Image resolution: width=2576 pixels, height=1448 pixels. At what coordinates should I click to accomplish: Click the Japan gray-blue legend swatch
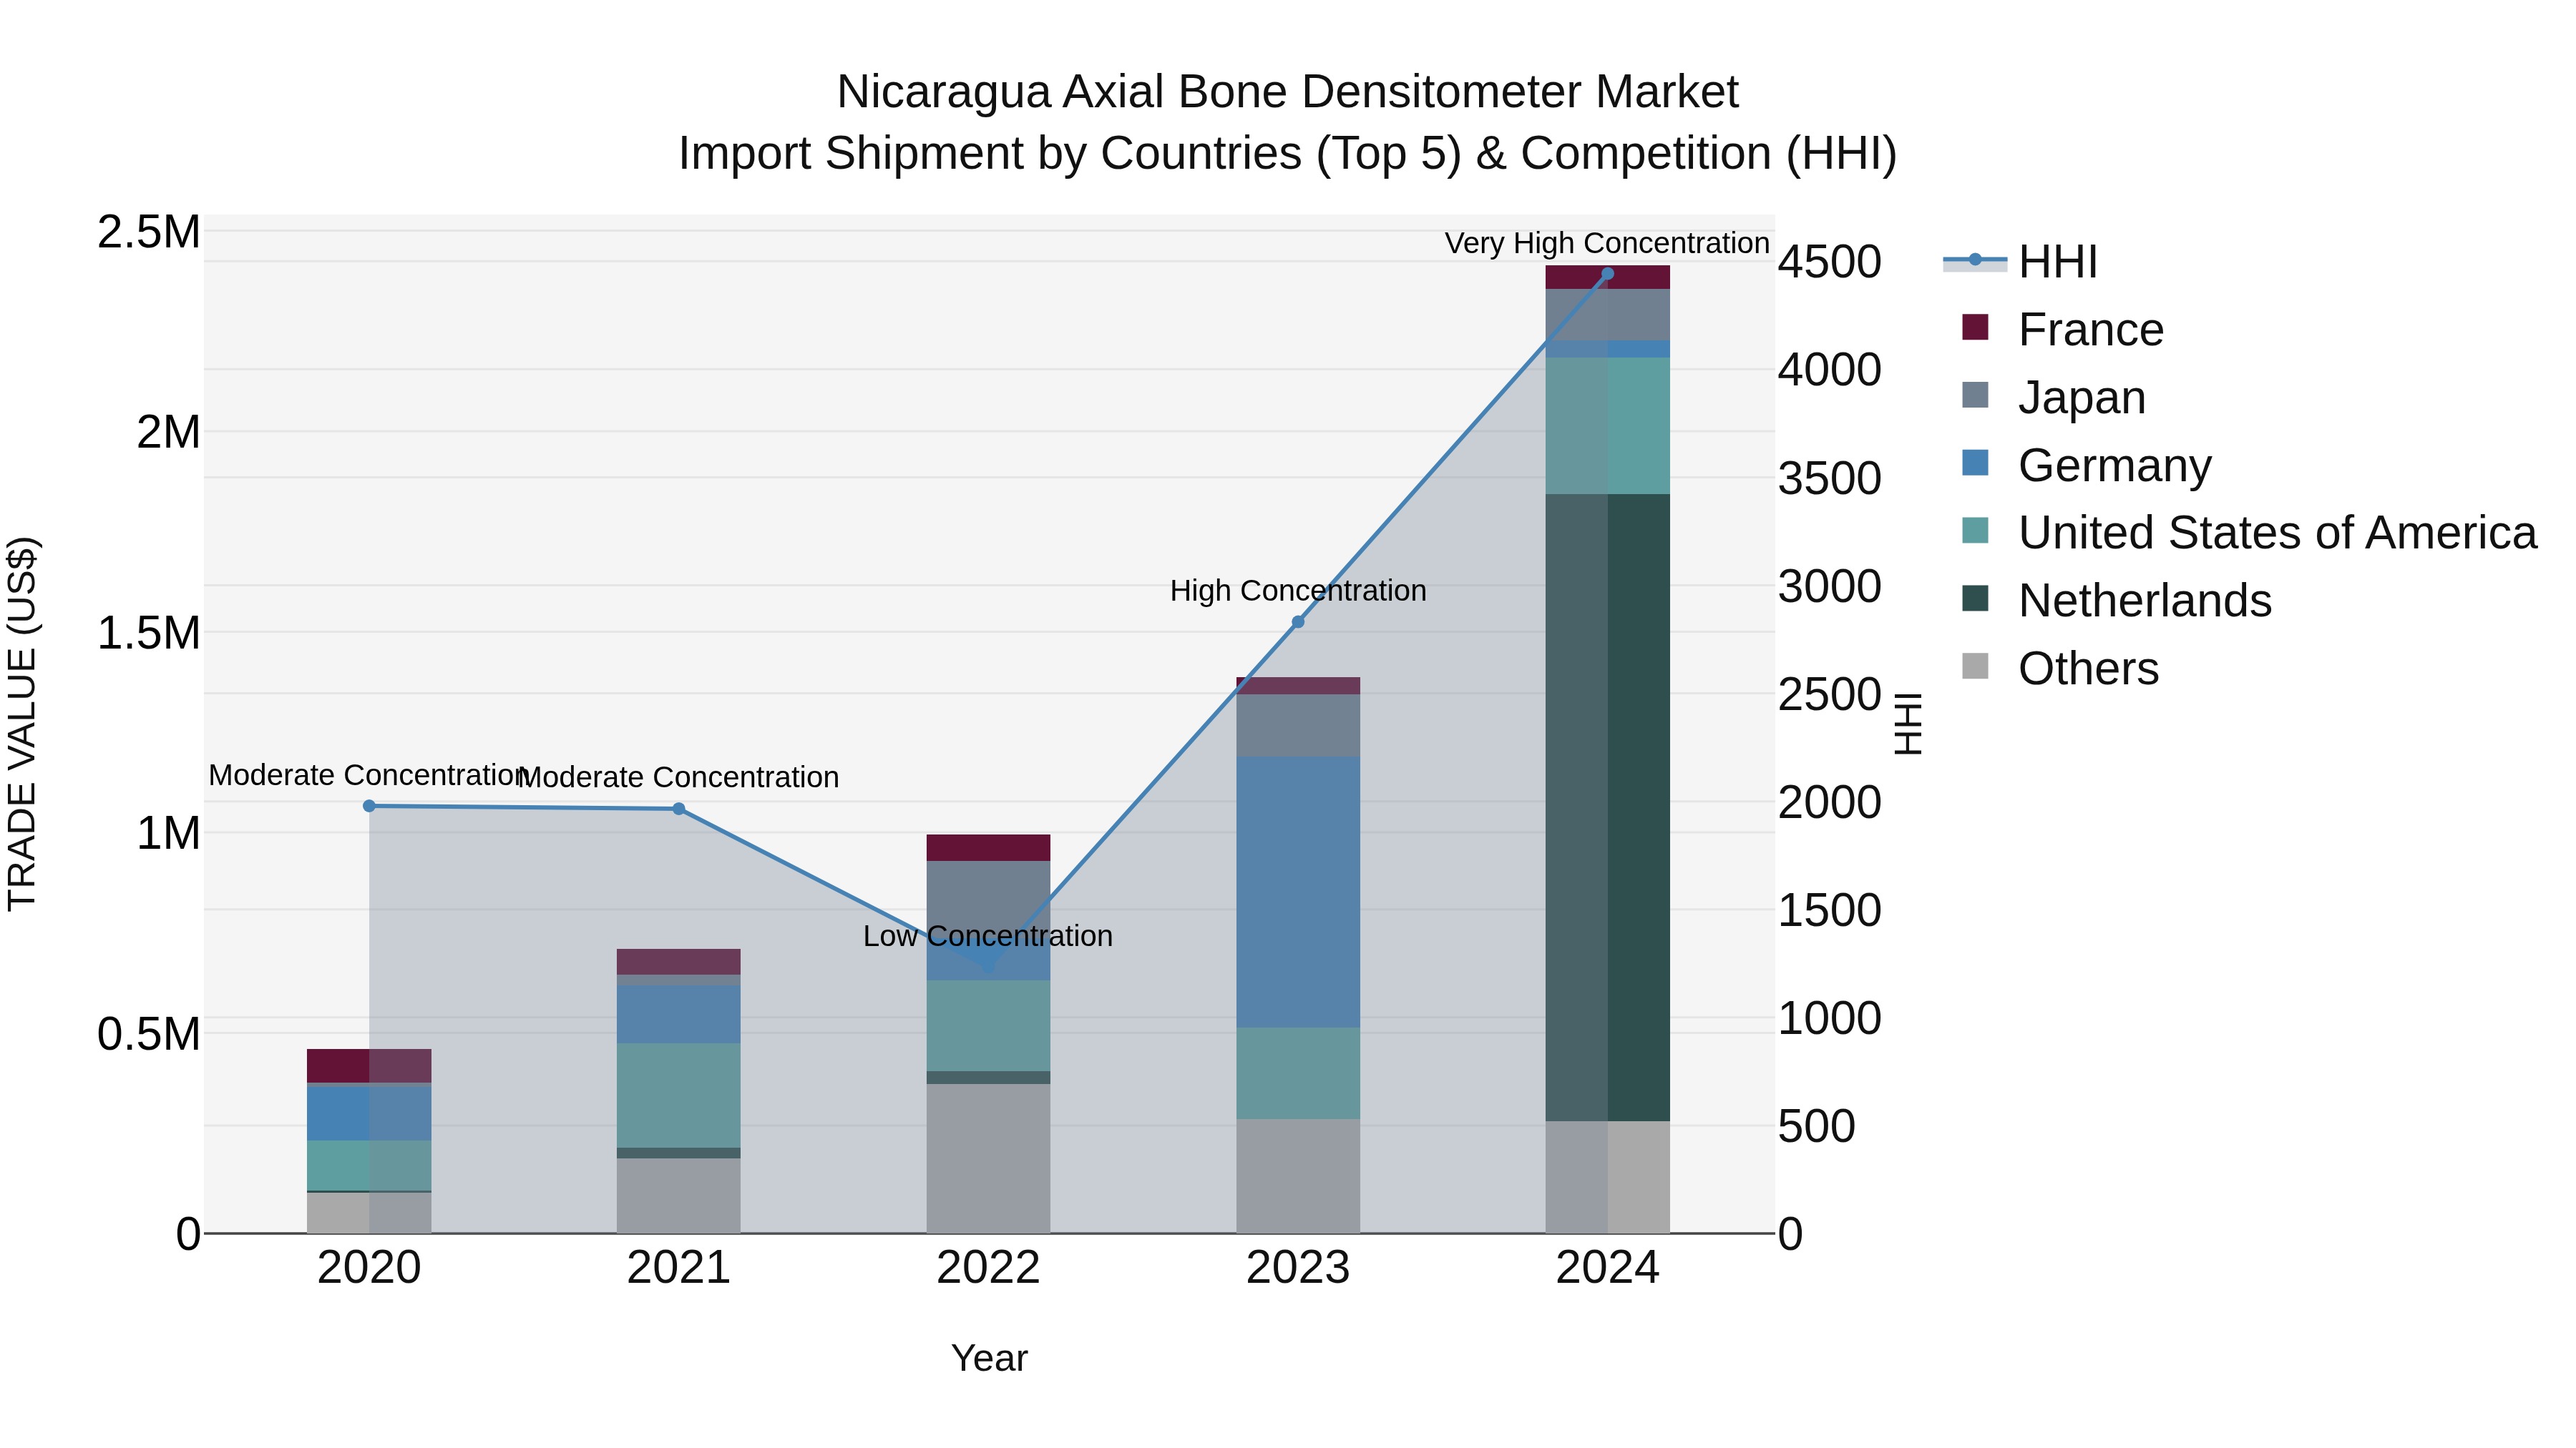(1975, 395)
